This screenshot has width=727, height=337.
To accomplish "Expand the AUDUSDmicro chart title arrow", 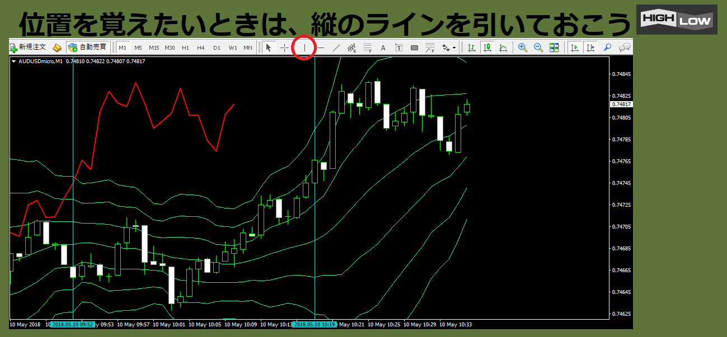I will (x=13, y=61).
